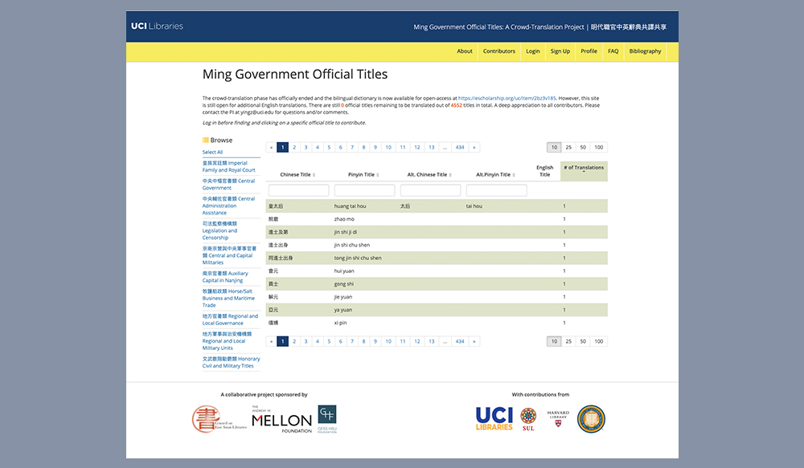
Task: Sort by Alt. Pinyin Title column arrows
Action: (x=514, y=175)
